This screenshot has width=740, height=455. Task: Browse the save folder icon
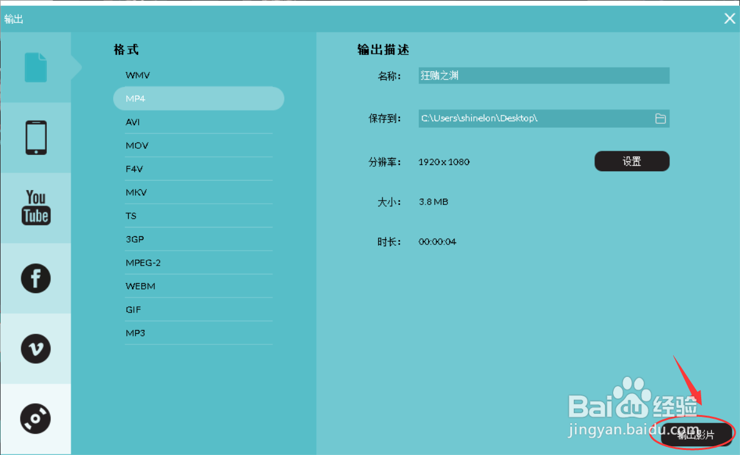point(660,119)
